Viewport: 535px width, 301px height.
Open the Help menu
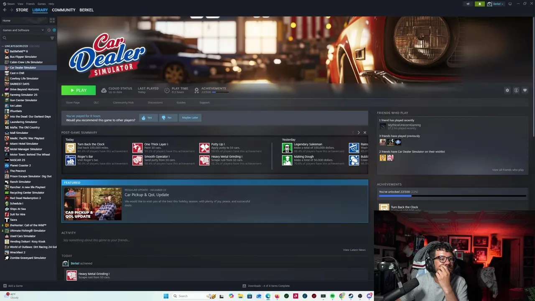(x=51, y=4)
